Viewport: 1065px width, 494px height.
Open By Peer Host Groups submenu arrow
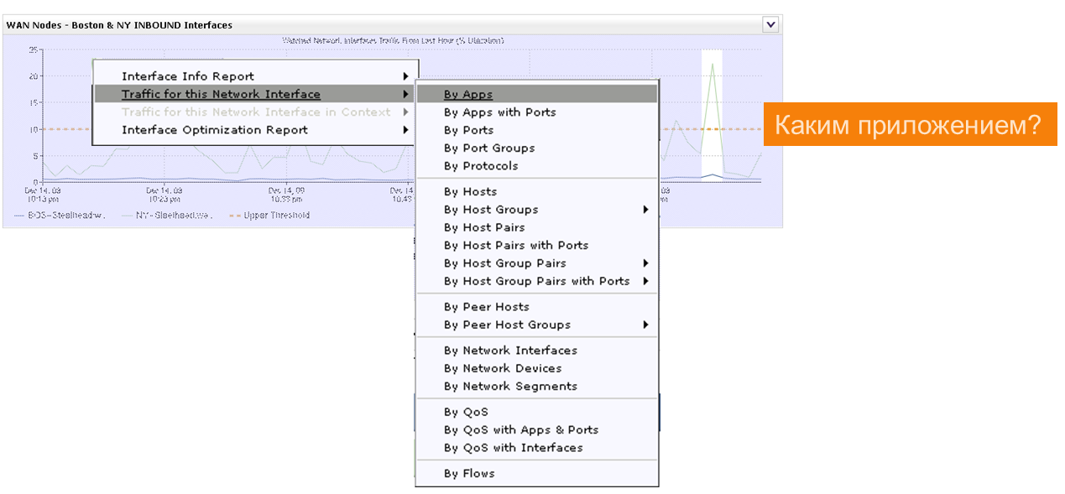[645, 325]
